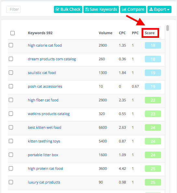Click the Save Keywords button

(x=101, y=9)
